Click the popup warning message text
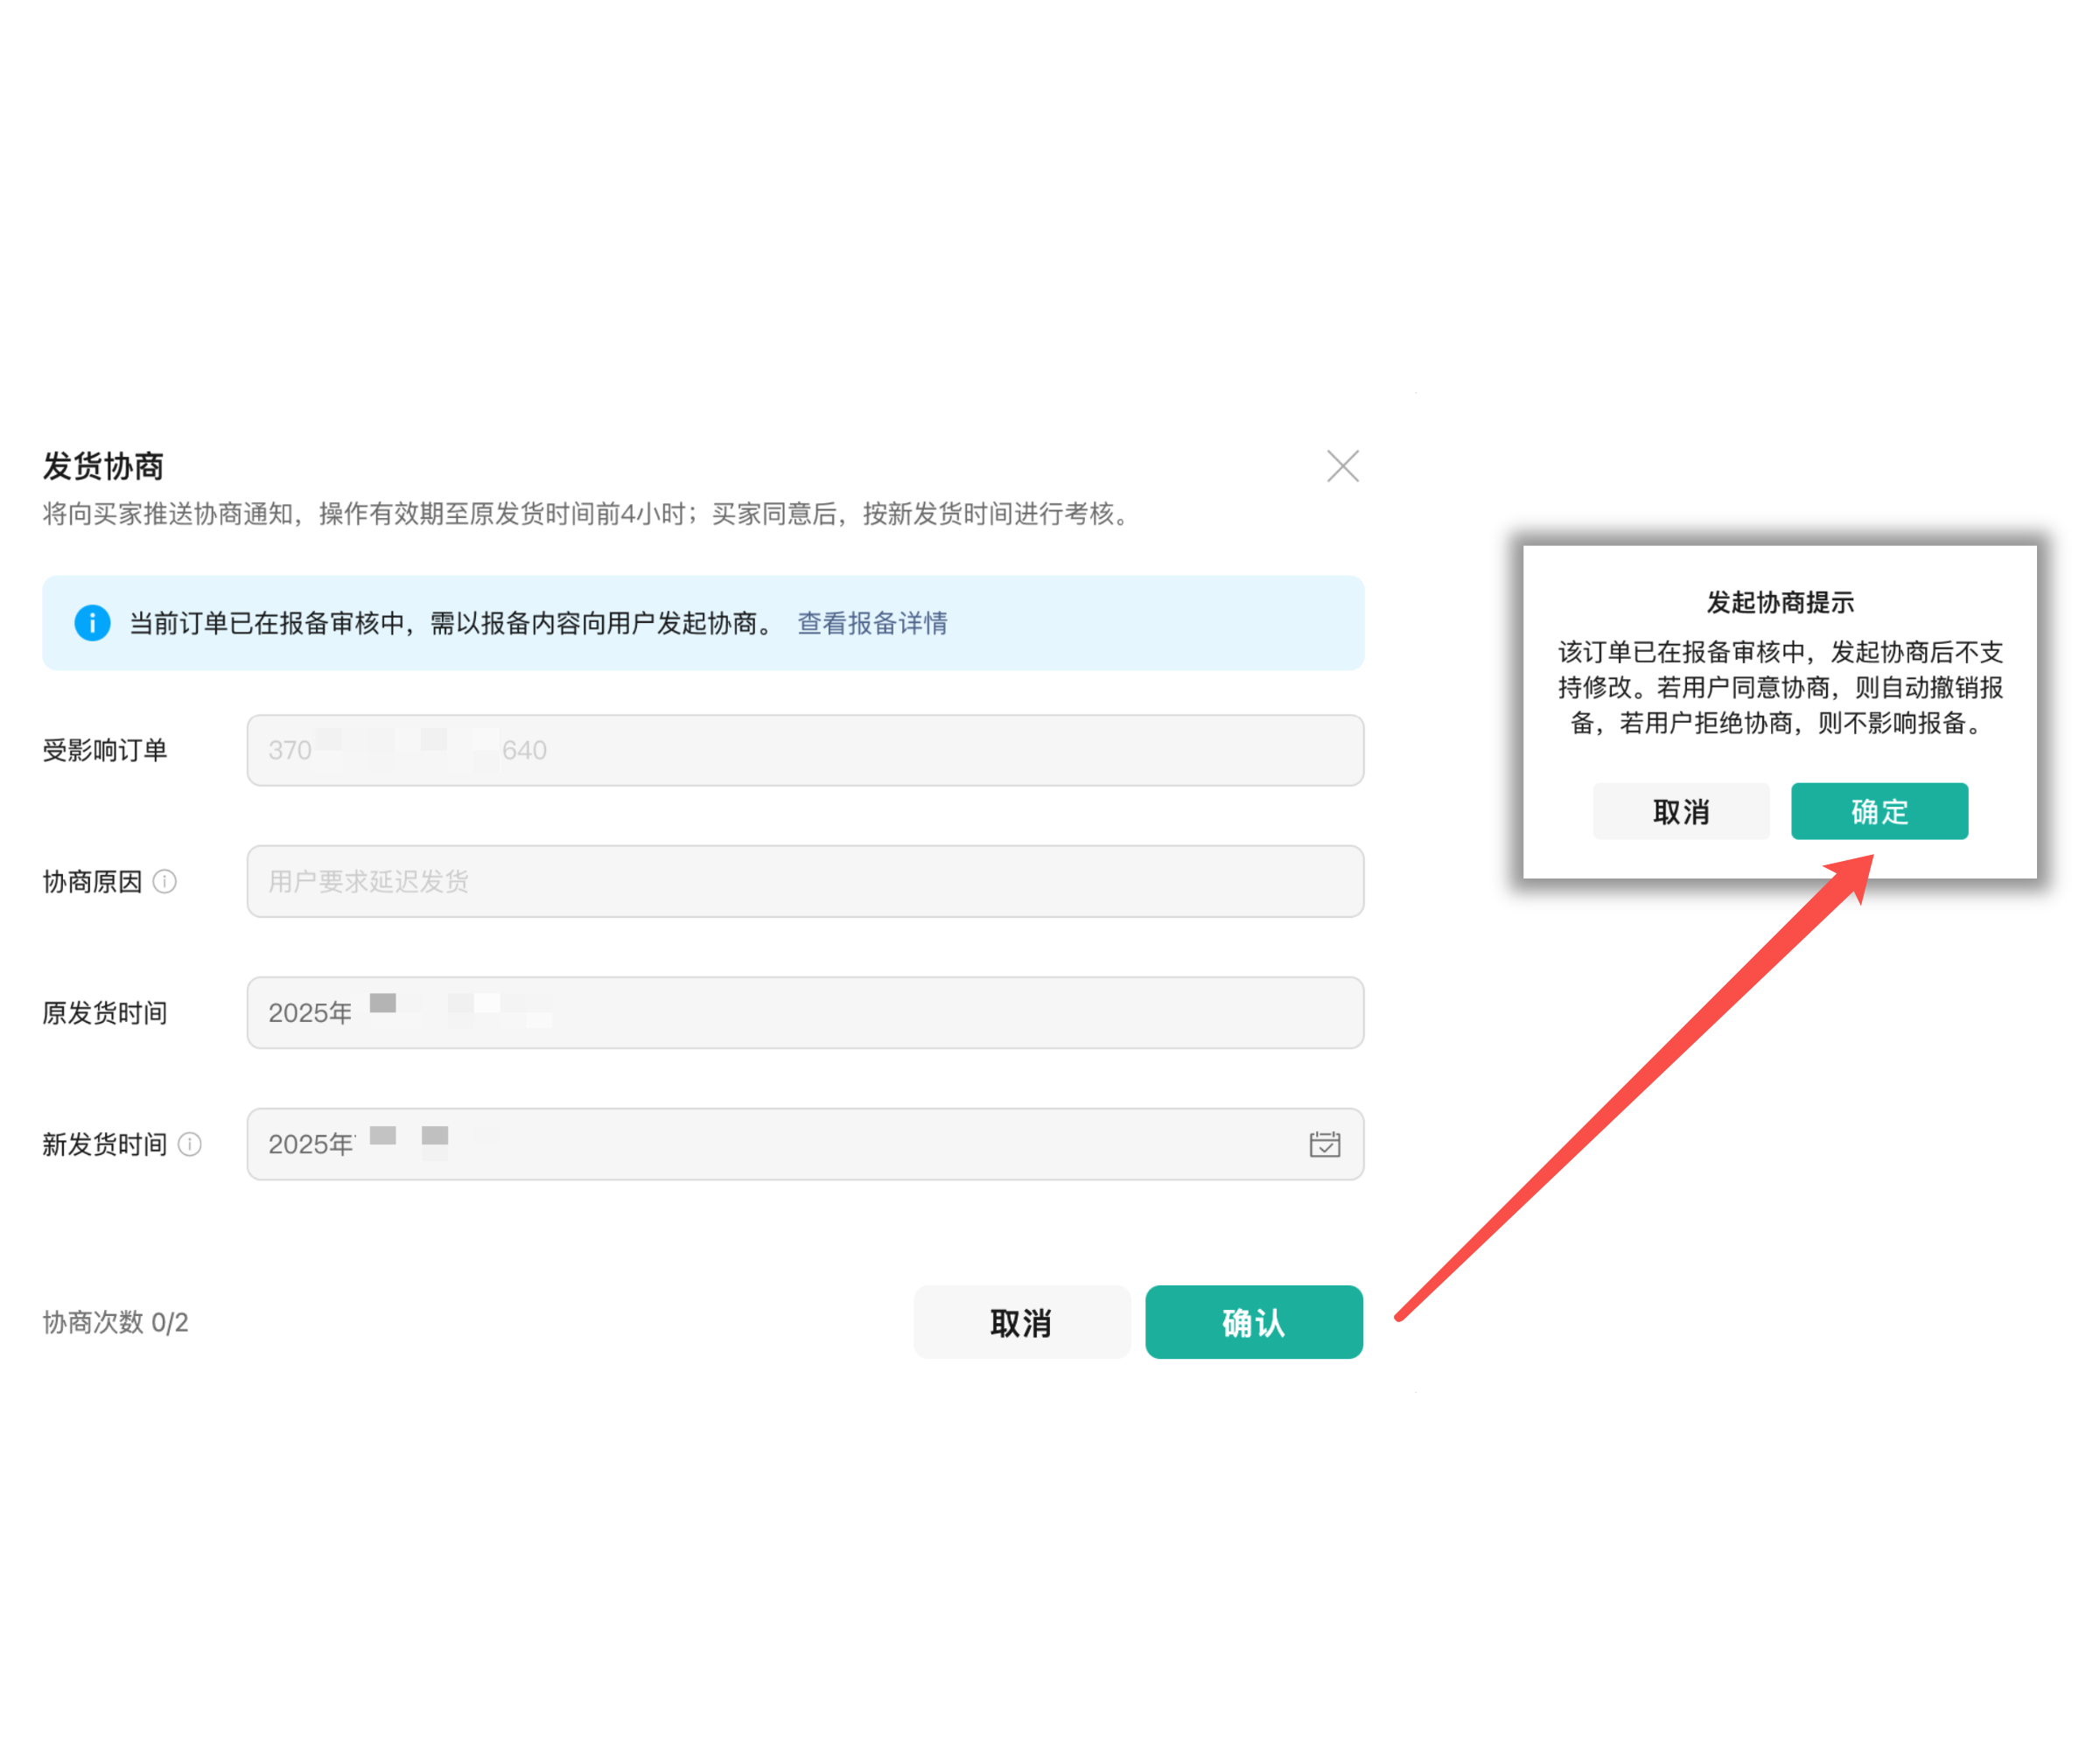The image size is (2100, 1750). (1779, 687)
